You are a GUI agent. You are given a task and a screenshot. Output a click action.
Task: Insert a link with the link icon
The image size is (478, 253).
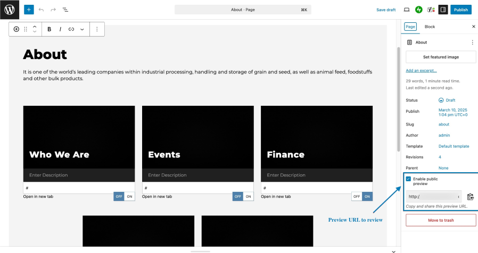pos(71,29)
